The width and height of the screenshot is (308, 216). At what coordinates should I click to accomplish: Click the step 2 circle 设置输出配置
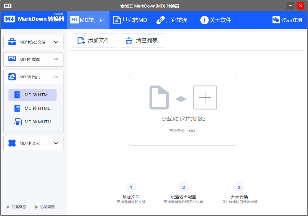[x=183, y=187]
